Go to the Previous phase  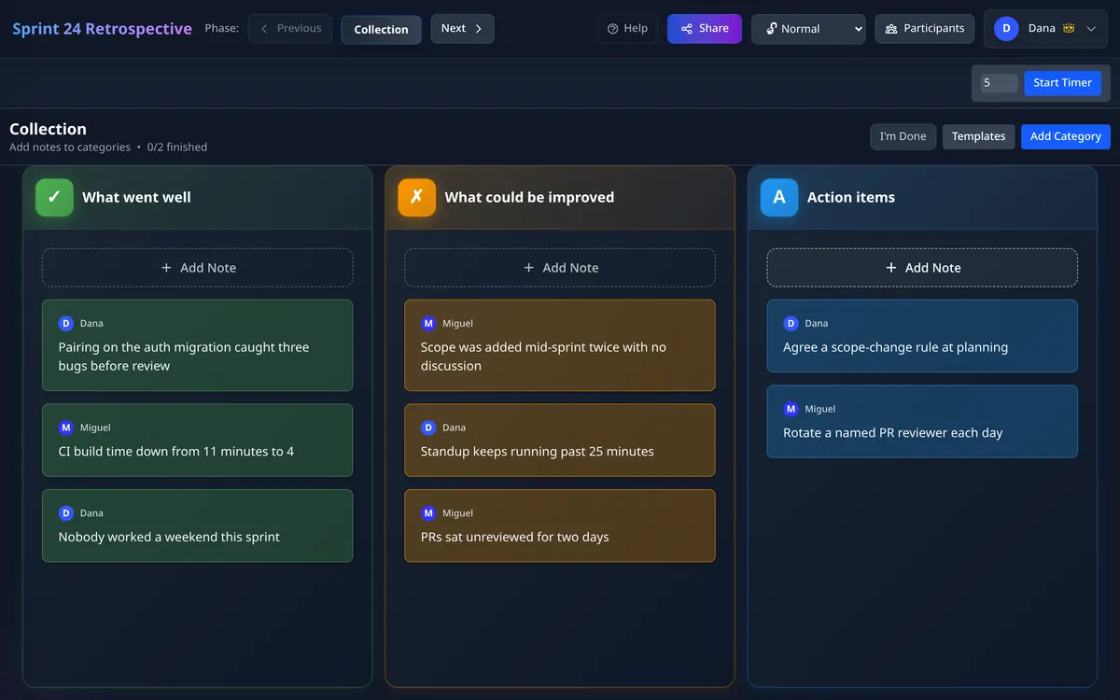click(x=290, y=29)
